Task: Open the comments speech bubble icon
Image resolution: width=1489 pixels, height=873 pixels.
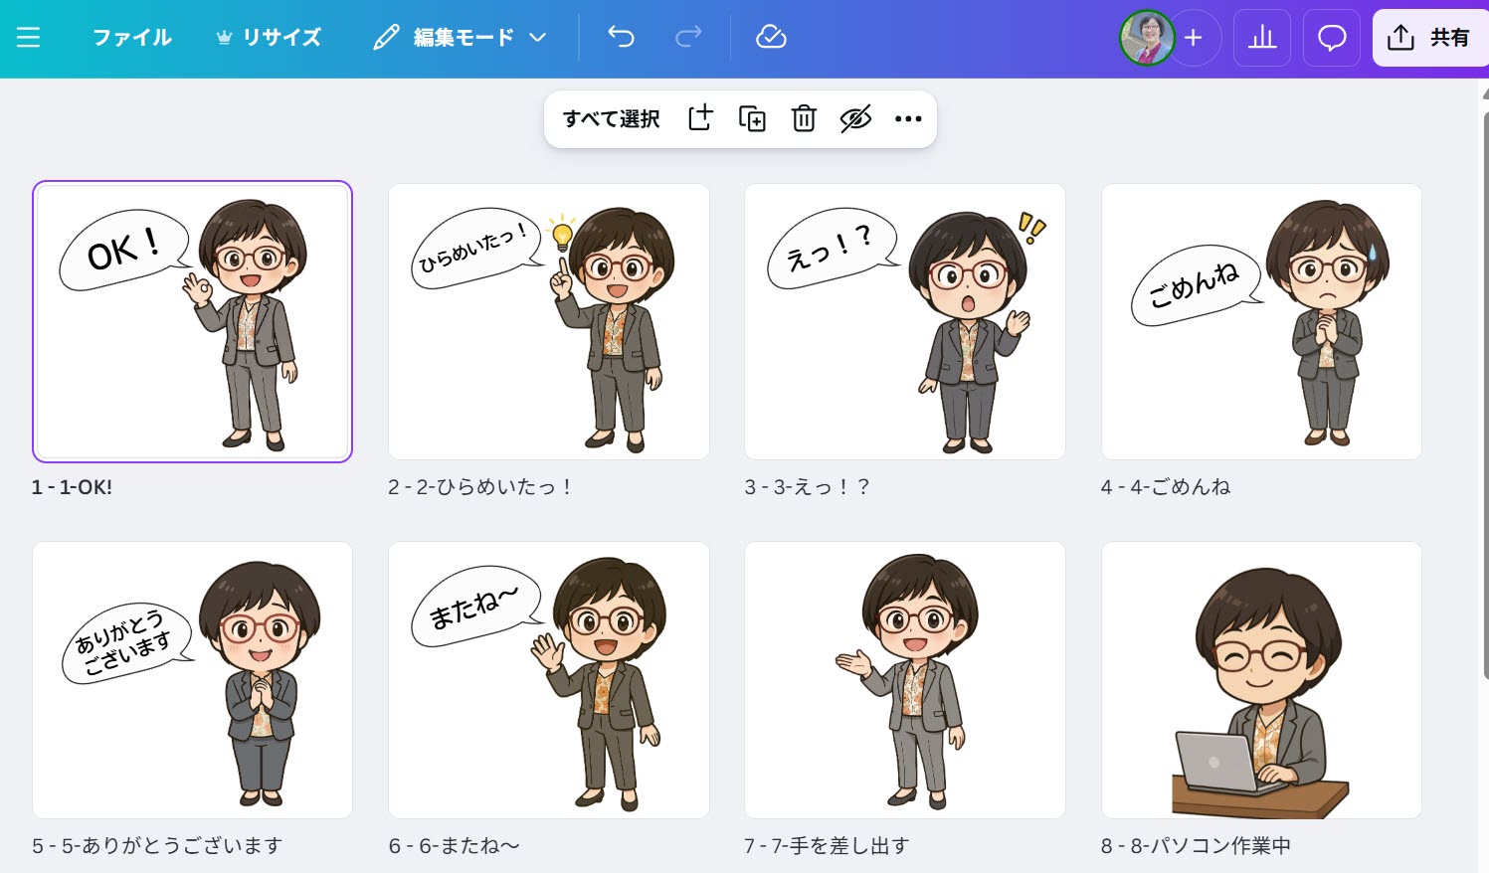Action: 1331,38
